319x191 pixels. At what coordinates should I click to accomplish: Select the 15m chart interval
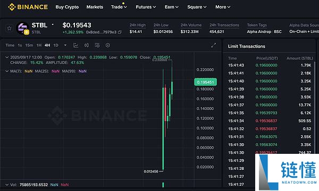[29, 45]
